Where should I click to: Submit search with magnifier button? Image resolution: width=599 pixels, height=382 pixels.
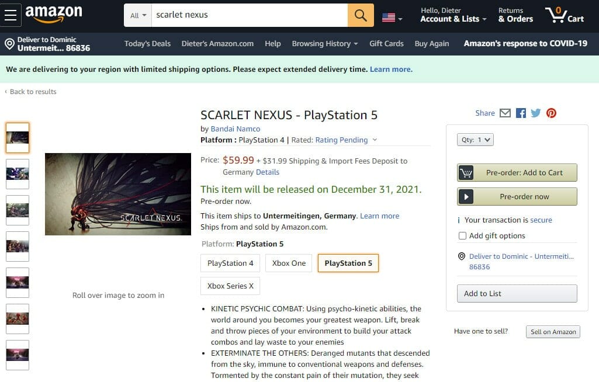coord(361,15)
